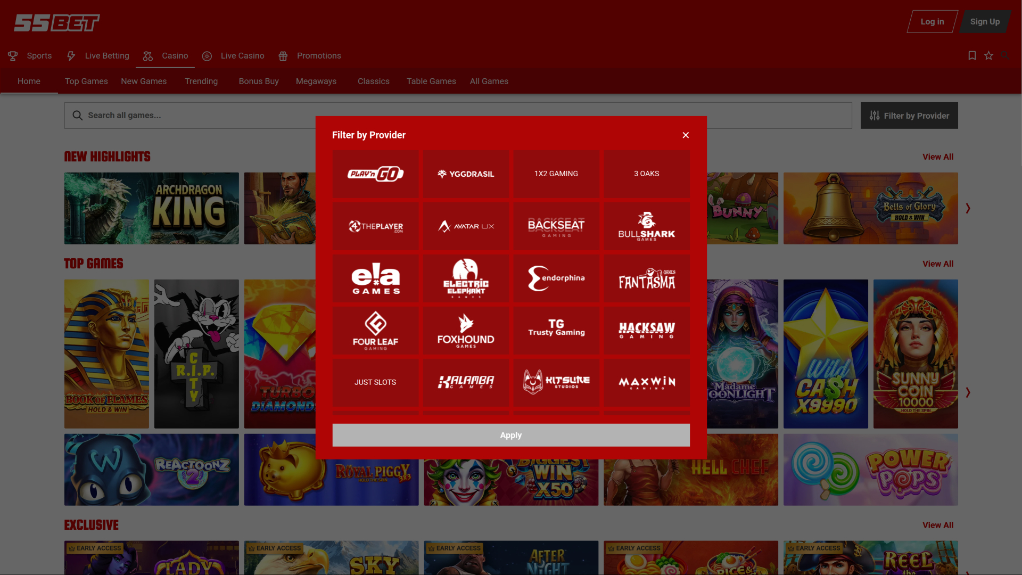Switch to the Classics tab

coord(374,81)
